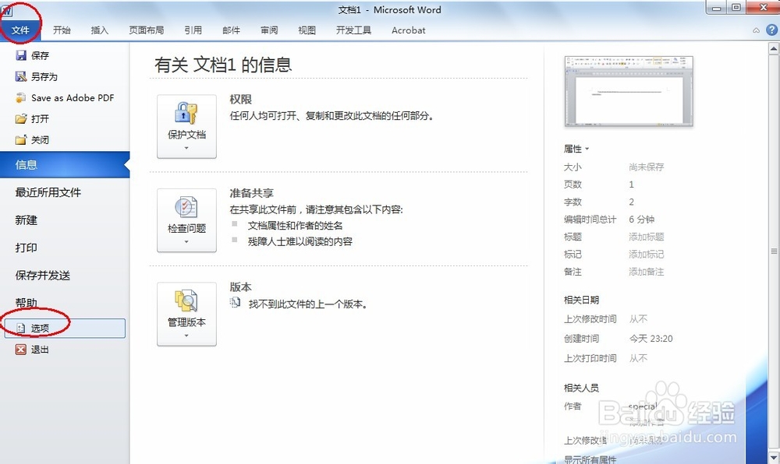This screenshot has width=780, height=464.
Task: Click the Options icon in sidebar
Action: tap(21, 328)
